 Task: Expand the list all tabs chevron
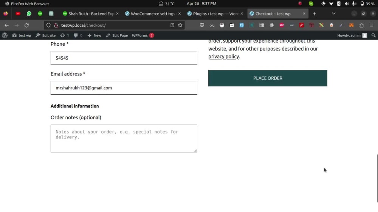tap(334, 14)
